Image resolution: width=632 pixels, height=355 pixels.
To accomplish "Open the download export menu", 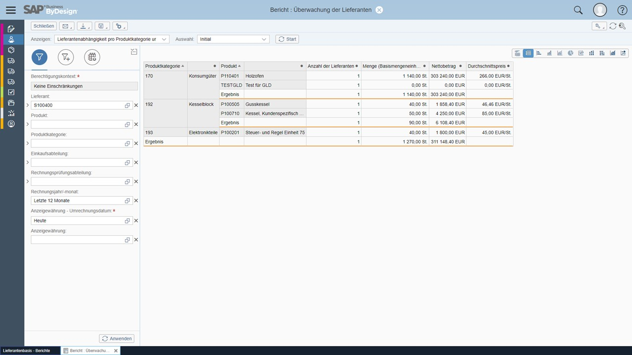I will pyautogui.click(x=85, y=26).
